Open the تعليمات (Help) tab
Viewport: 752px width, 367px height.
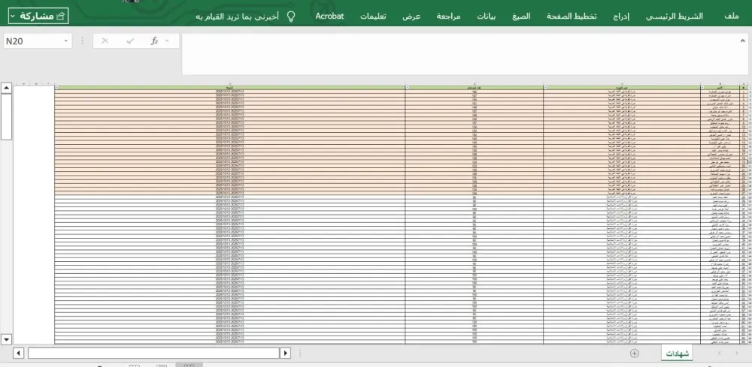(374, 17)
